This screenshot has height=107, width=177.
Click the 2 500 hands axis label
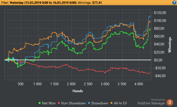pyautogui.click(x=88, y=84)
